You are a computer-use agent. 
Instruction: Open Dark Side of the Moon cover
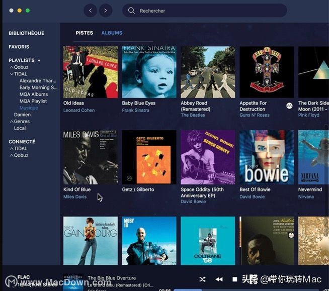[314, 72]
